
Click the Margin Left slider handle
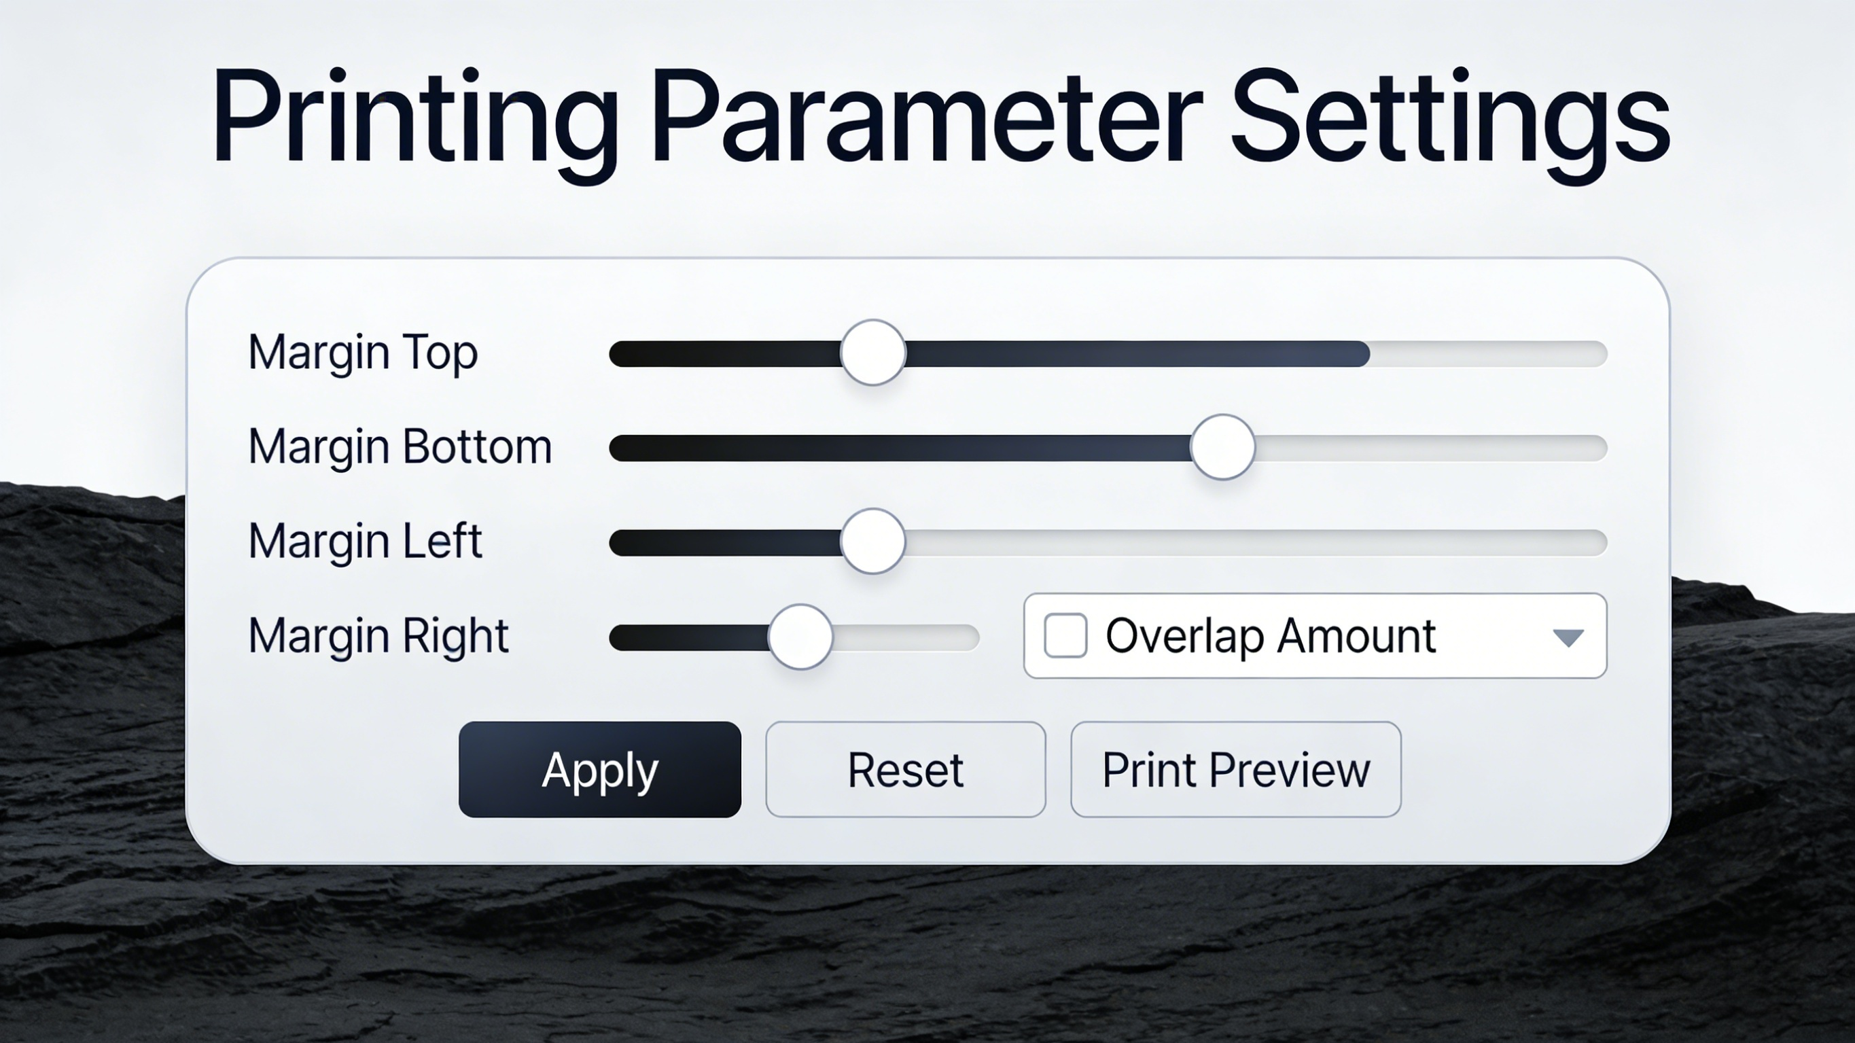(872, 542)
